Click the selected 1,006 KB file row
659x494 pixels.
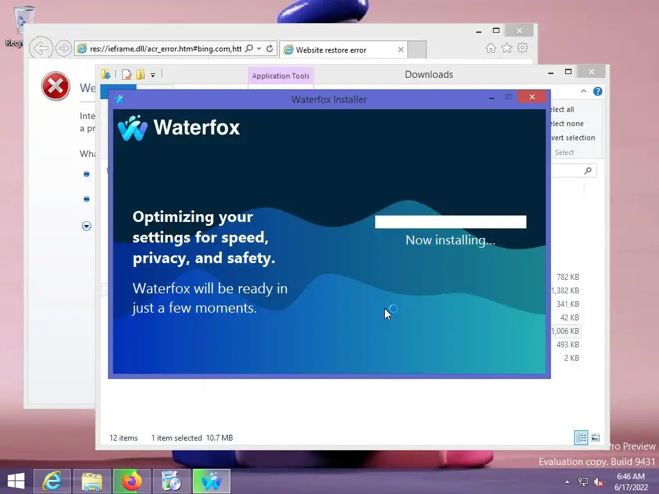[x=566, y=331]
